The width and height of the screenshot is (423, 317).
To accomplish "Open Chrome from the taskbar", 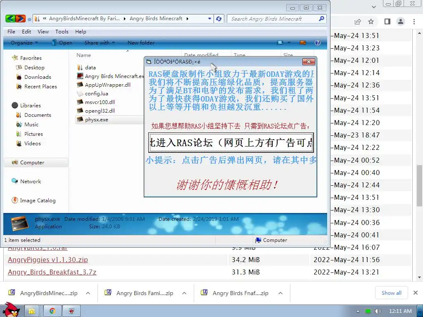I will click(52, 311).
